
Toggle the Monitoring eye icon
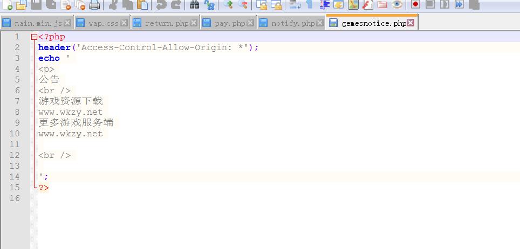pos(397,5)
